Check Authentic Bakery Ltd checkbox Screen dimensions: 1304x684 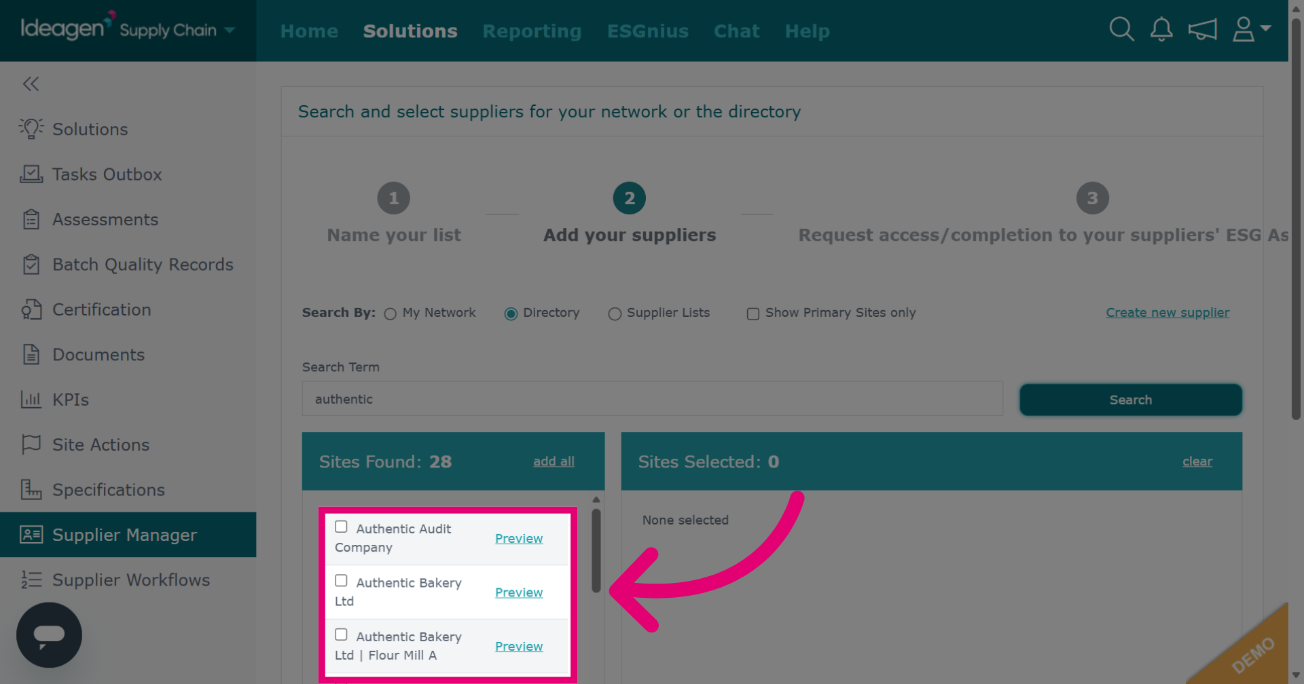341,581
